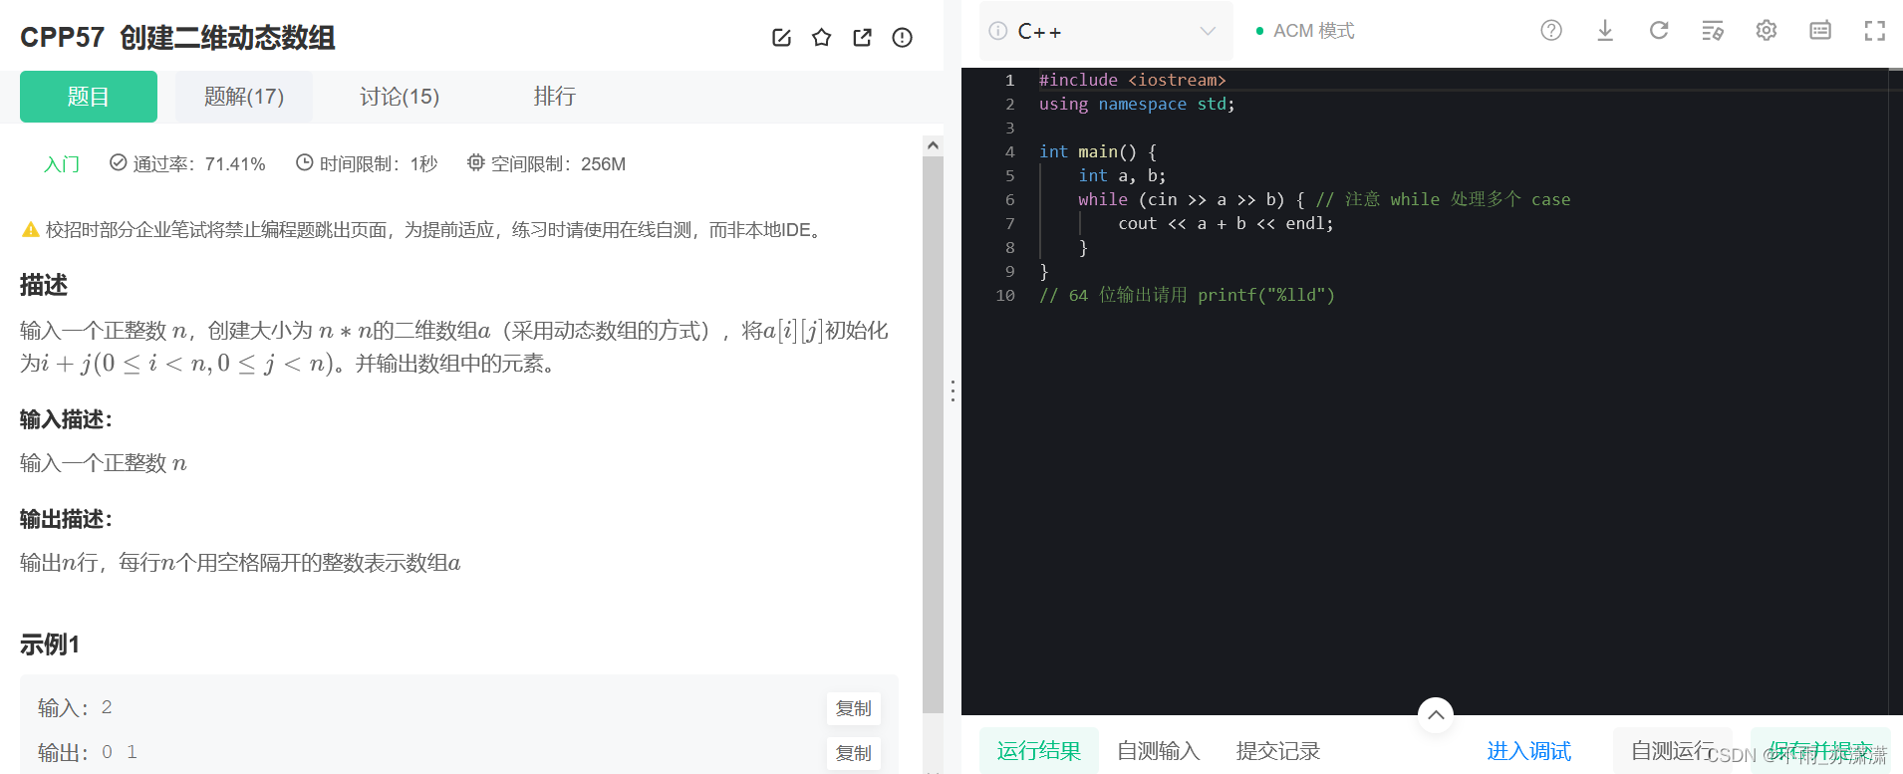1903x774 pixels.
Task: Click line number 10 in the gutter
Action: 1005,295
